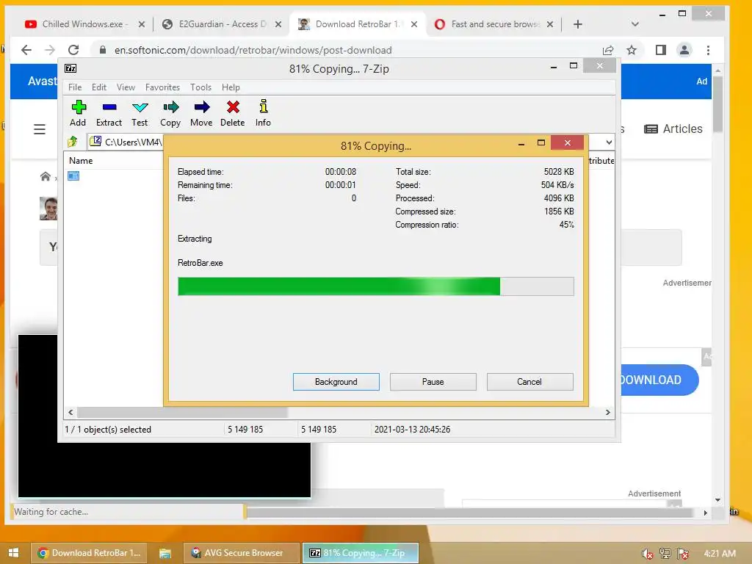Click the 1 / 1 object(s) selected status
This screenshot has height=564, width=752.
[108, 429]
